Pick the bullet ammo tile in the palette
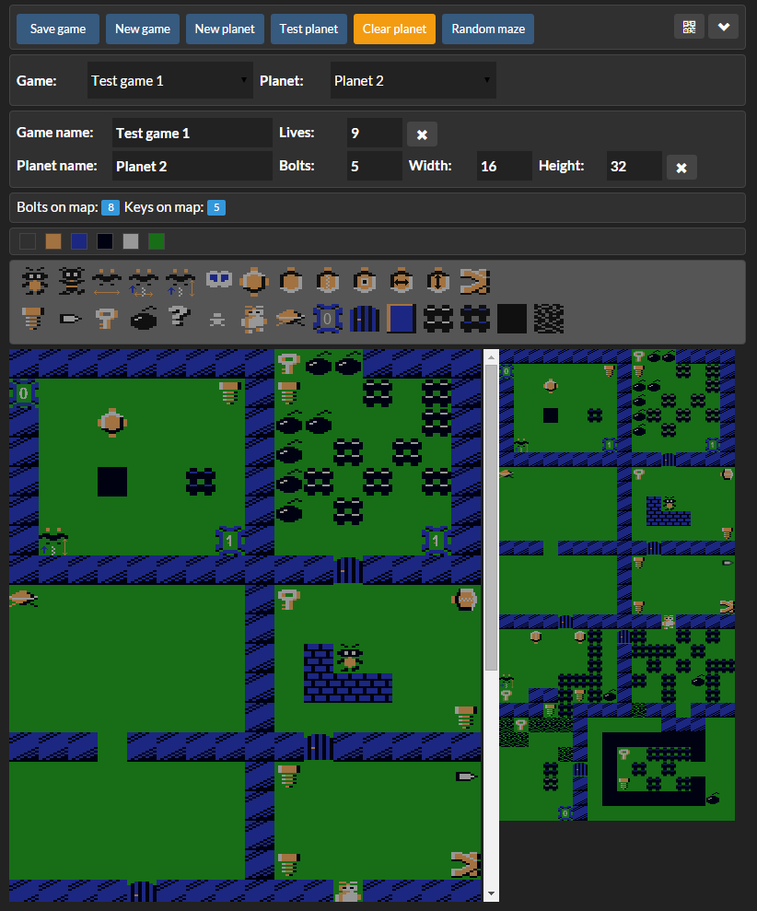Image resolution: width=757 pixels, height=911 pixels. [70, 319]
